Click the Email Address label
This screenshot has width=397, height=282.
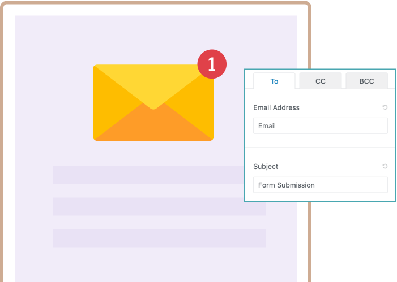click(276, 107)
